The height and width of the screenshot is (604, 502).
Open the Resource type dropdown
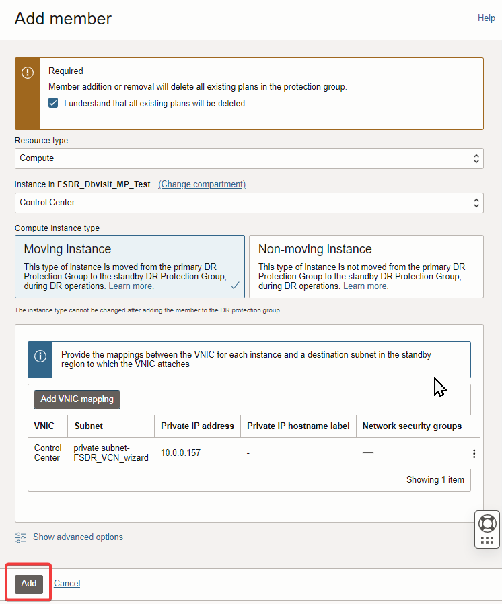point(249,158)
